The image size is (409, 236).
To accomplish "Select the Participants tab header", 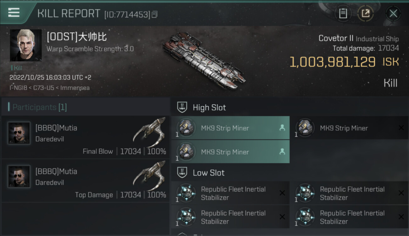I will click(x=40, y=107).
